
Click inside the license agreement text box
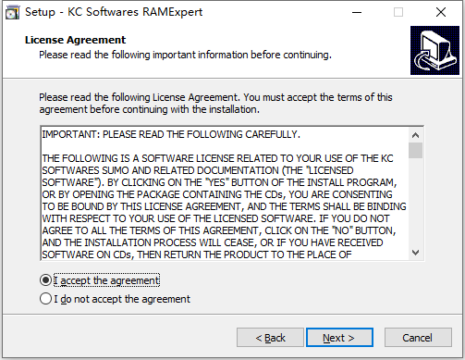(225, 193)
